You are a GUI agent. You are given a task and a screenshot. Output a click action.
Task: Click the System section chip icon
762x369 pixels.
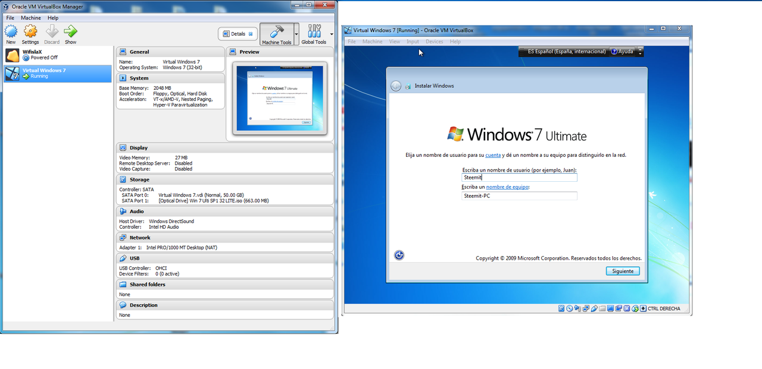tap(123, 78)
